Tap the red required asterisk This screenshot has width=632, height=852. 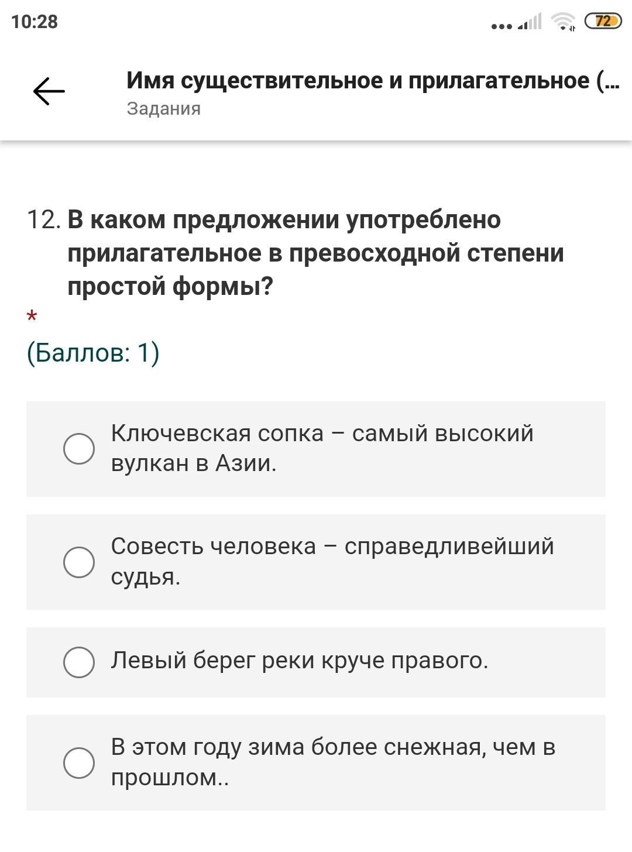pos(32,318)
